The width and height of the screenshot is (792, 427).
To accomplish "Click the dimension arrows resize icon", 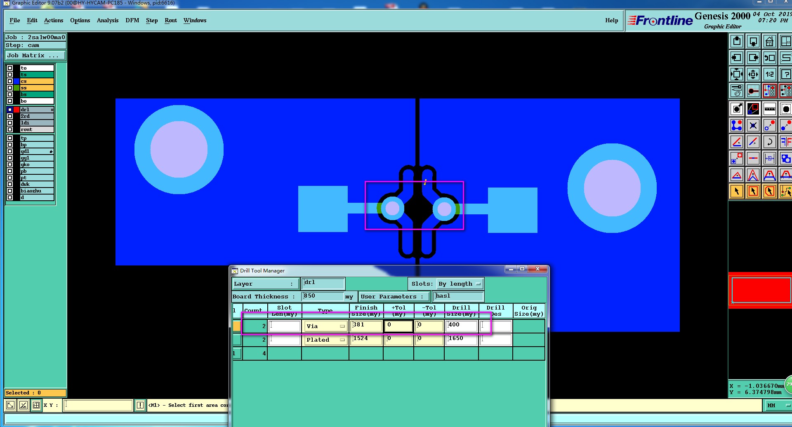I will point(770,158).
